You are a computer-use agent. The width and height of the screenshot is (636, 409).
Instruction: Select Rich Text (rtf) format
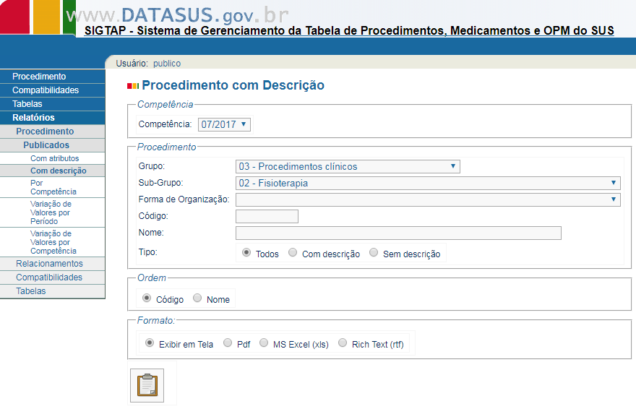click(343, 343)
